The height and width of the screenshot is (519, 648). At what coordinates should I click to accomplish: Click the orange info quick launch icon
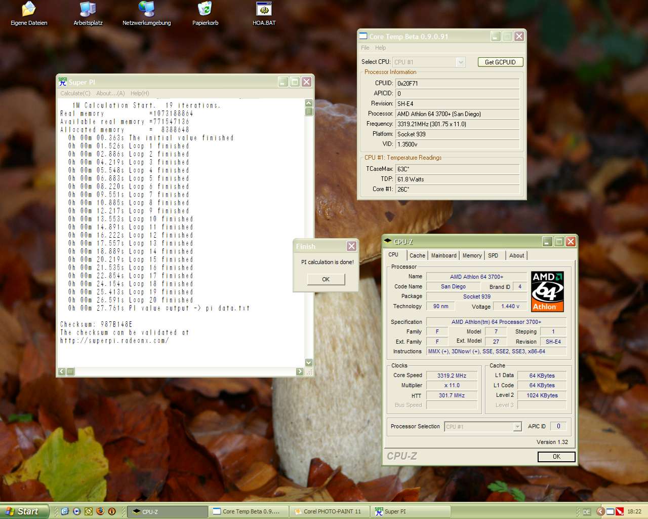(x=112, y=511)
